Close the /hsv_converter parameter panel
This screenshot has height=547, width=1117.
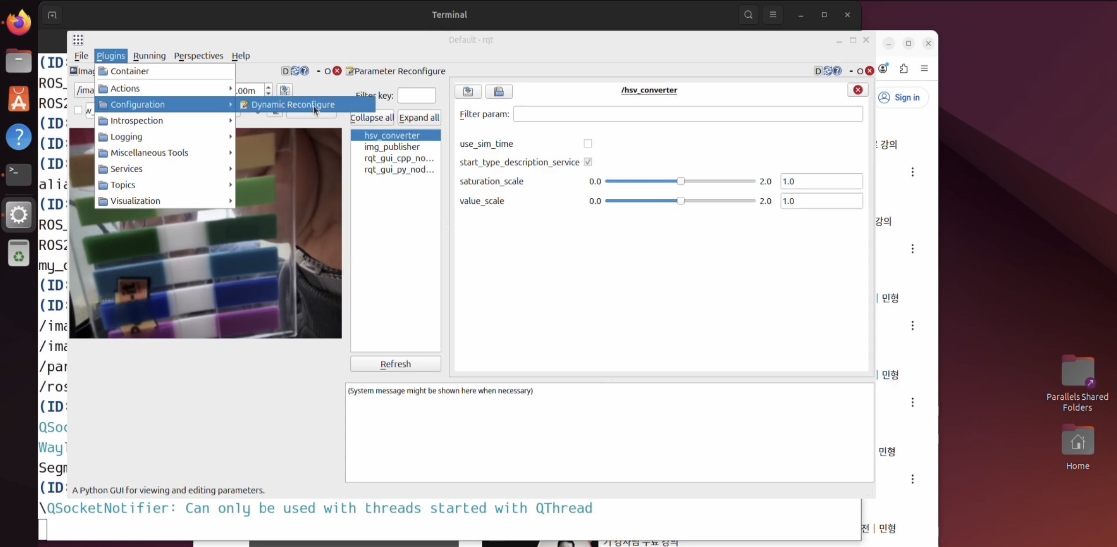coord(858,90)
